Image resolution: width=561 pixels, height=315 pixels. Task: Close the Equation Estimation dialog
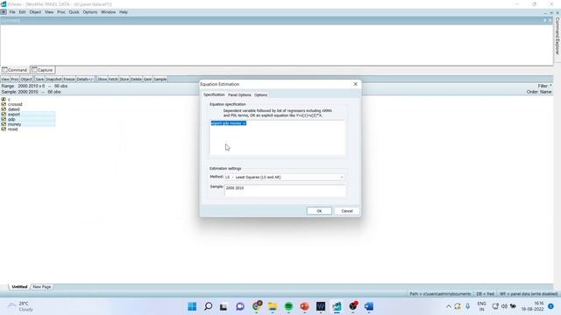pos(355,84)
